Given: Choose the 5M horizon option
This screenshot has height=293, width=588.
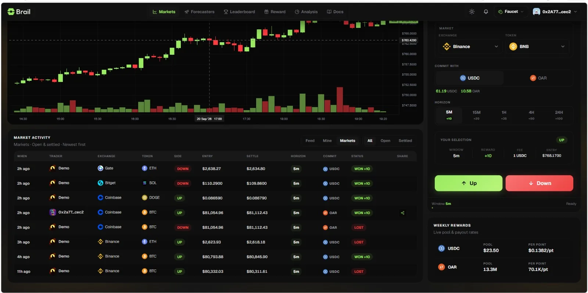Looking at the screenshot, I should (449, 115).
